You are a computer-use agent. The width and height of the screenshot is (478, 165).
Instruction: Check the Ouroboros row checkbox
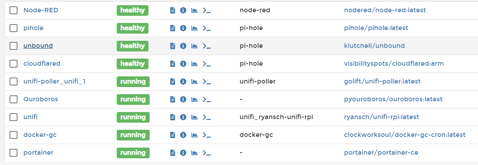tap(13, 99)
